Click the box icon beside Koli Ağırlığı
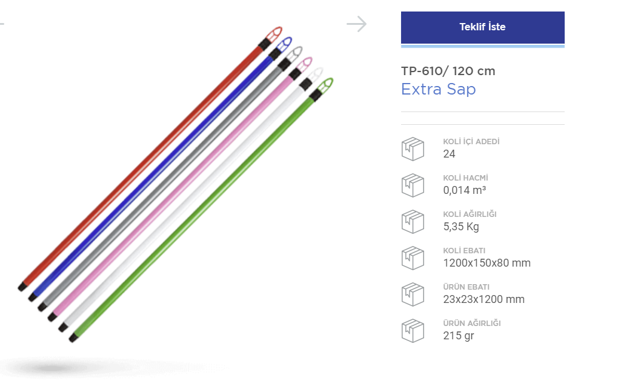This screenshot has width=641, height=389. [413, 221]
